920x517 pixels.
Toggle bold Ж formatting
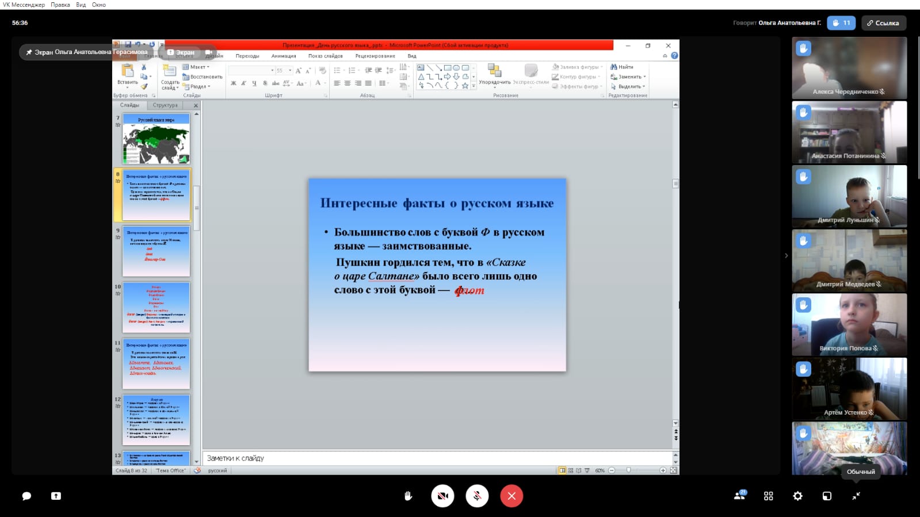tap(234, 83)
